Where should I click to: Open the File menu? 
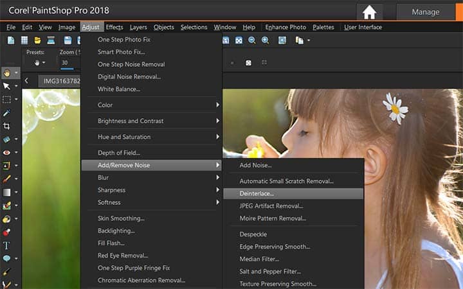click(x=11, y=27)
